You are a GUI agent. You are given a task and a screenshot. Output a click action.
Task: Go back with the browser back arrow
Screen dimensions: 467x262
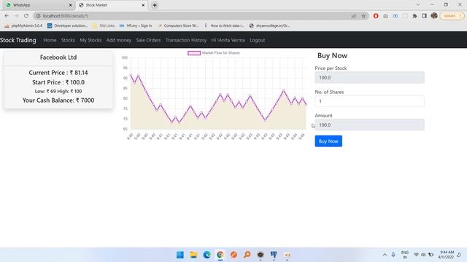[x=7, y=16]
